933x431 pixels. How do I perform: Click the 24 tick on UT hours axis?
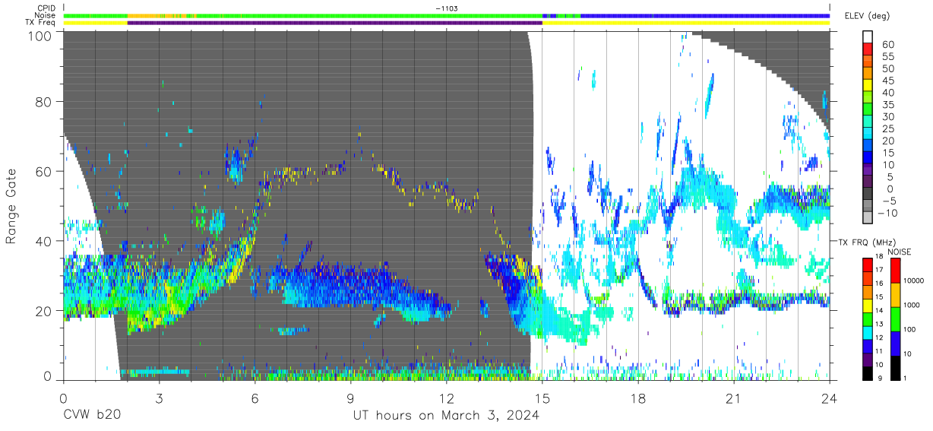830,398
